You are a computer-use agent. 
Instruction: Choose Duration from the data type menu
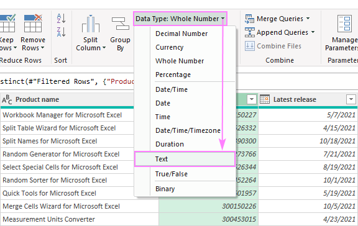pos(170,145)
